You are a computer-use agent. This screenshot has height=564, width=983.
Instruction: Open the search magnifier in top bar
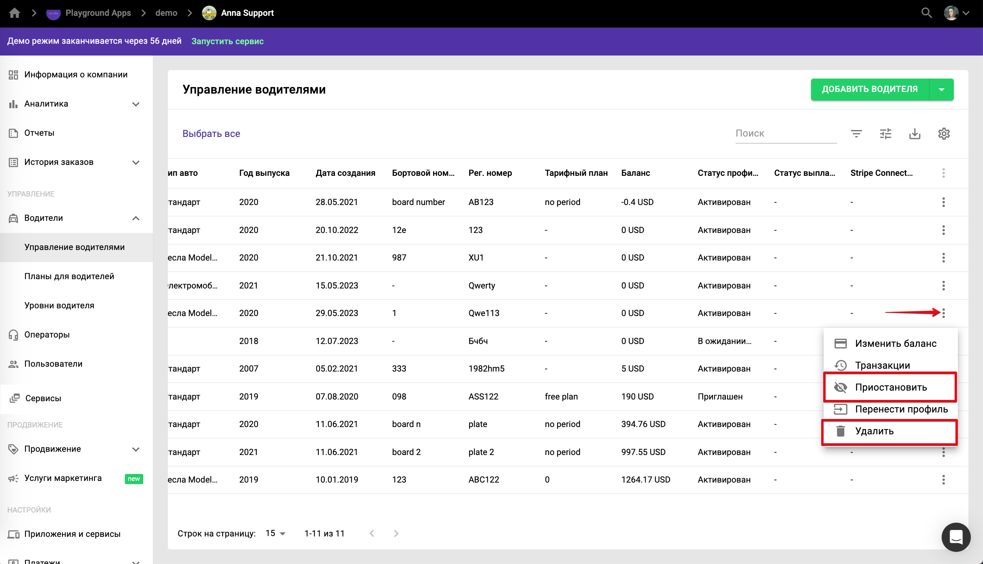926,13
